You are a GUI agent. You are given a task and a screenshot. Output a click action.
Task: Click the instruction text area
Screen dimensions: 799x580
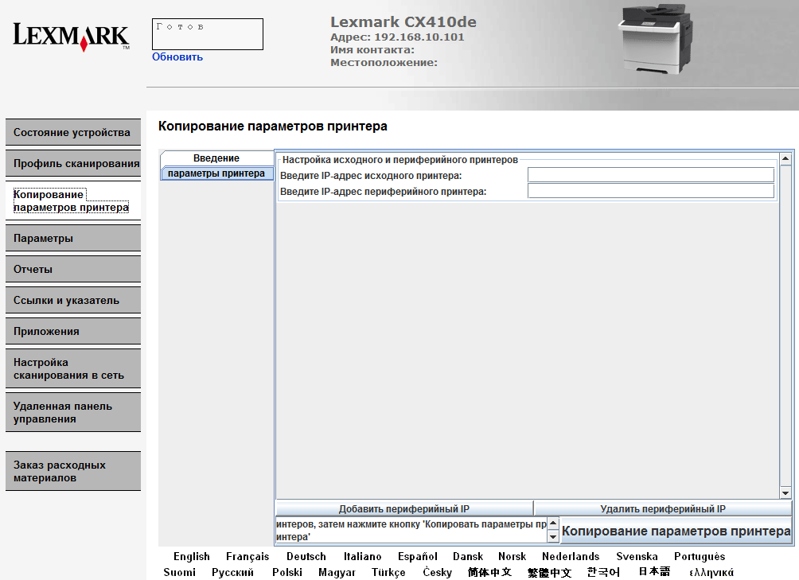tap(411, 530)
